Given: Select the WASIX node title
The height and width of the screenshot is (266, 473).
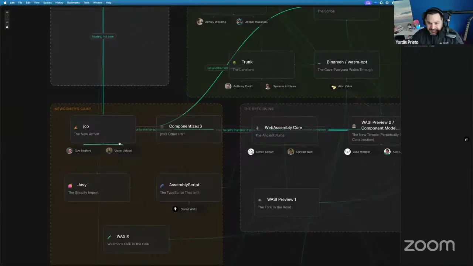Looking at the screenshot, I should 123,236.
